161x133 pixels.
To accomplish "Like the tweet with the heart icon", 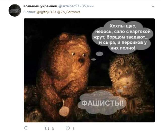I will pyautogui.click(x=68, y=128).
